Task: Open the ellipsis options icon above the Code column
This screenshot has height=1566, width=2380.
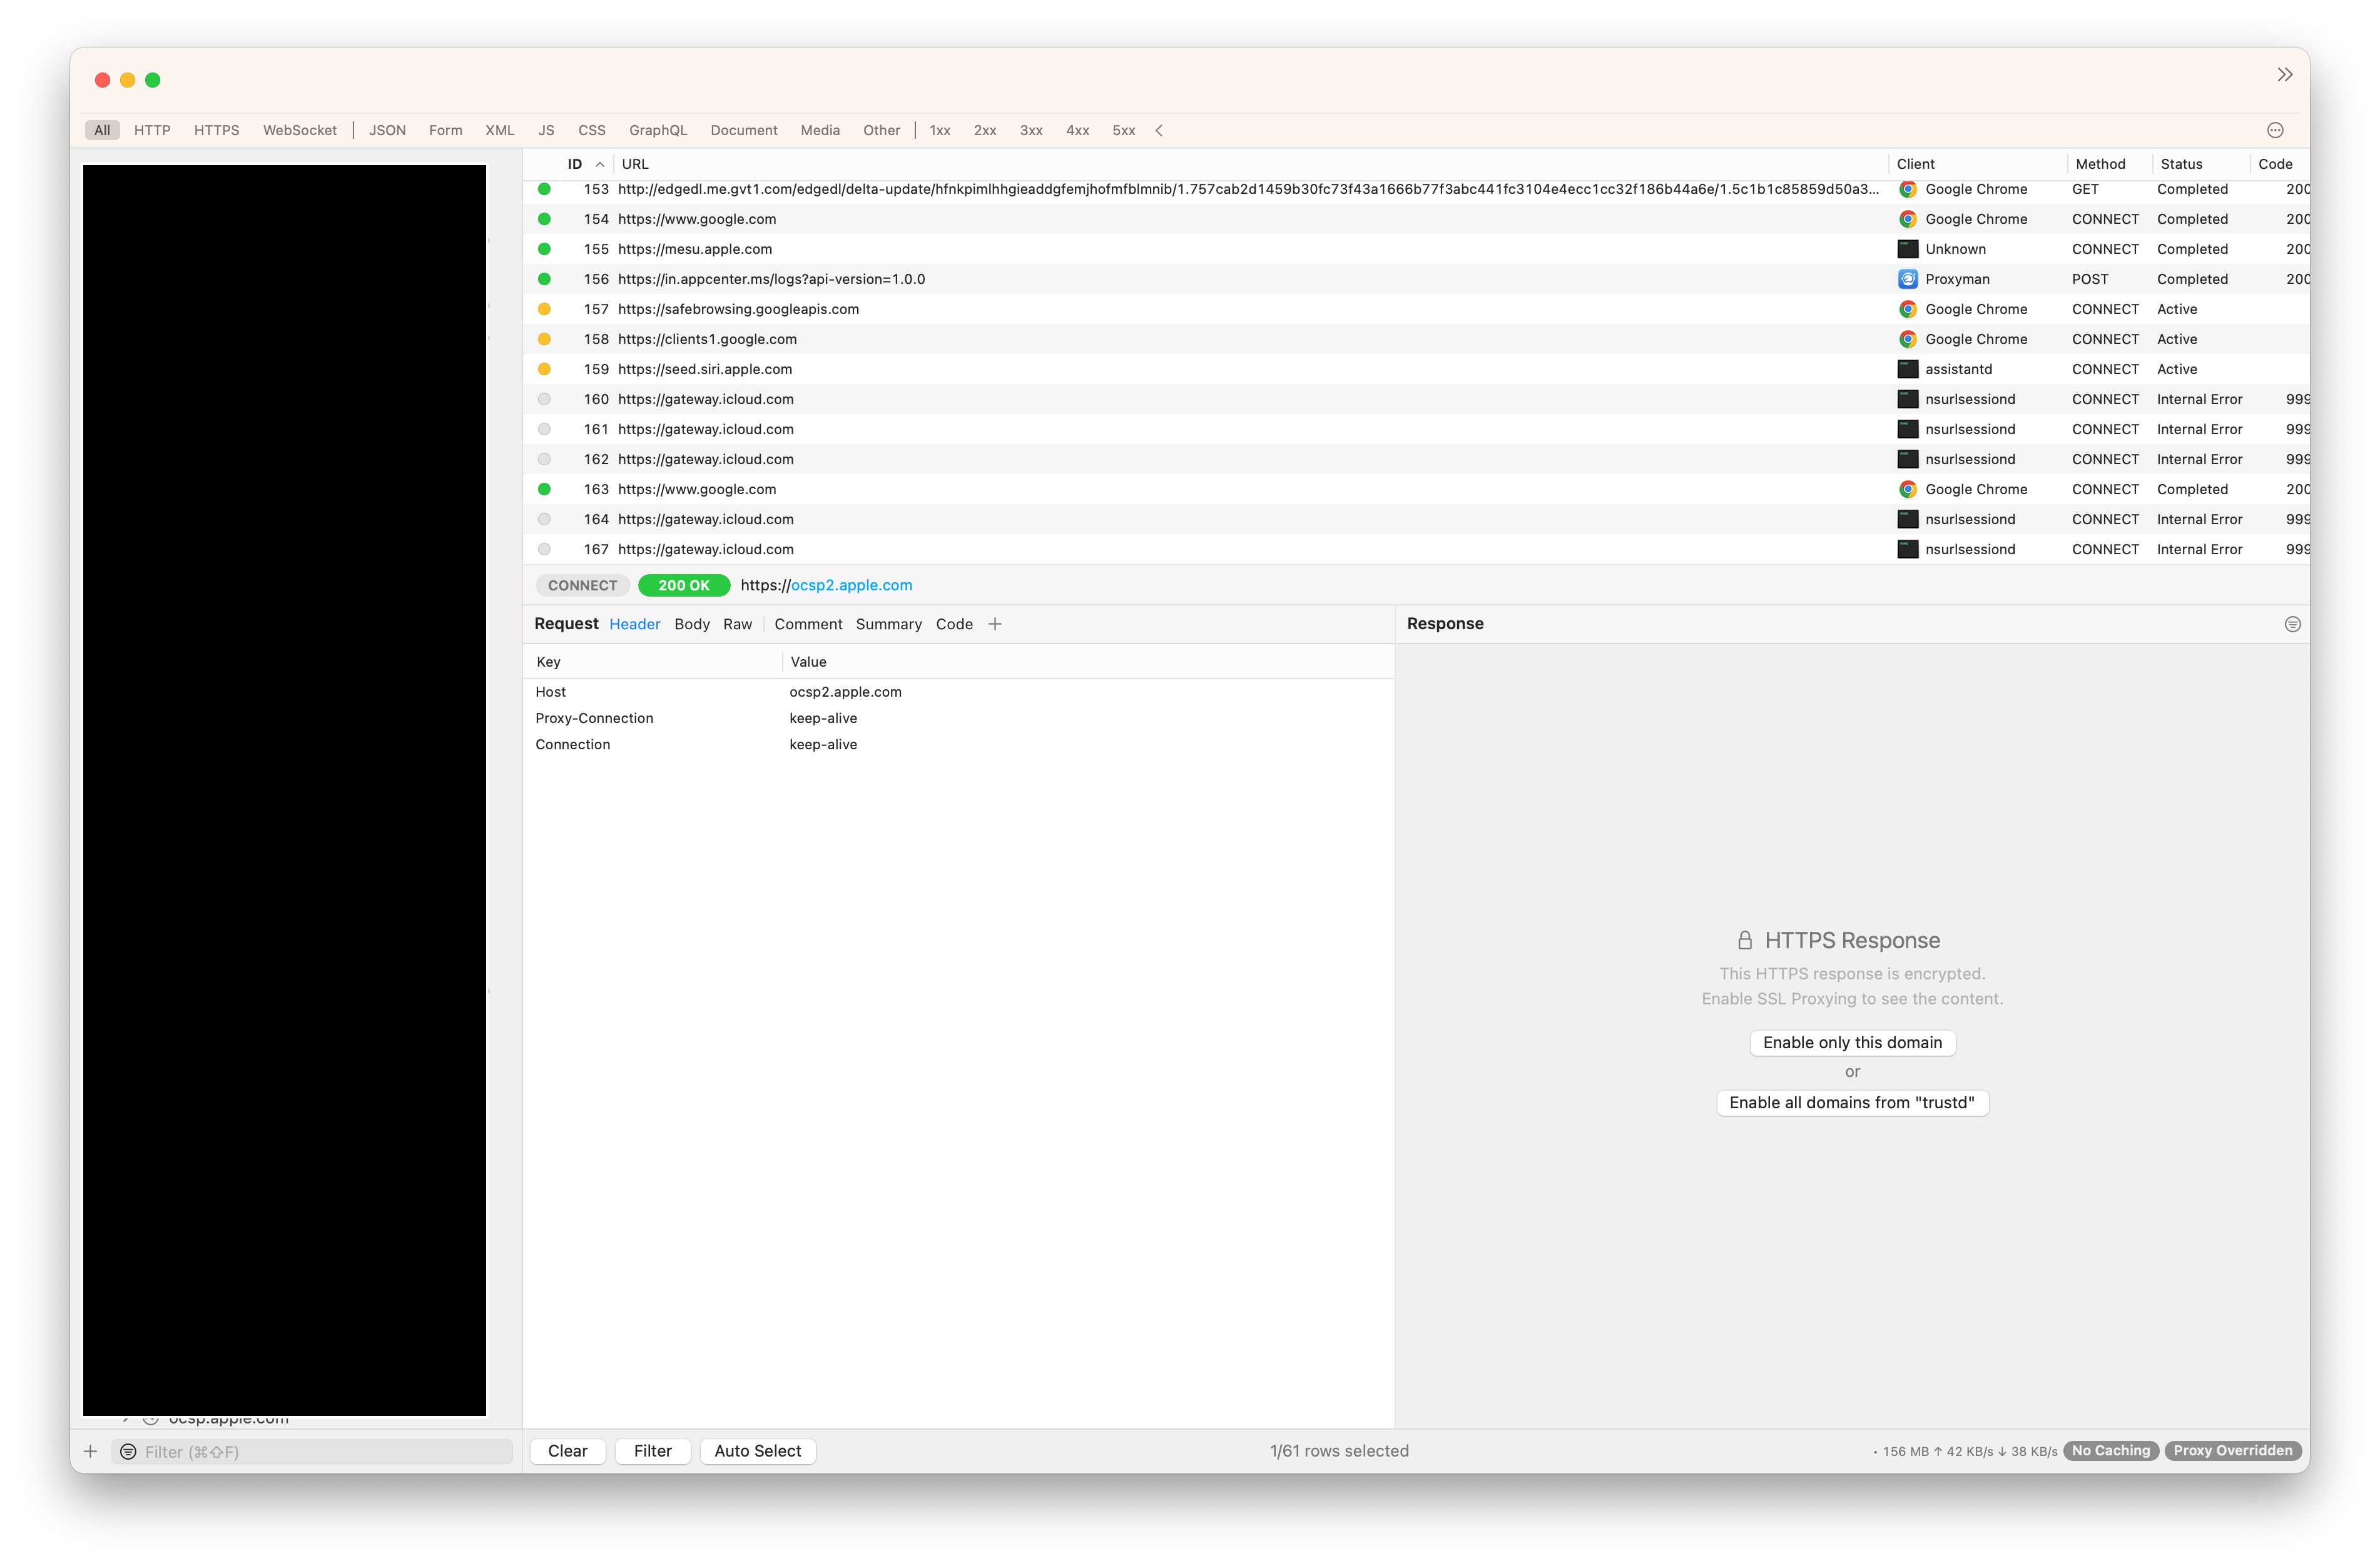Action: [2274, 130]
